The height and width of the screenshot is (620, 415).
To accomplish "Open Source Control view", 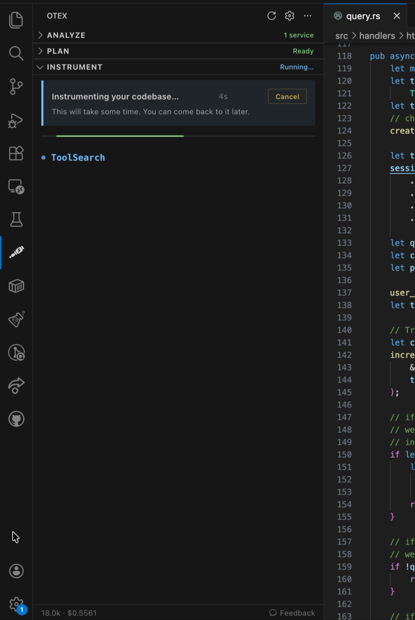I will pos(16,86).
